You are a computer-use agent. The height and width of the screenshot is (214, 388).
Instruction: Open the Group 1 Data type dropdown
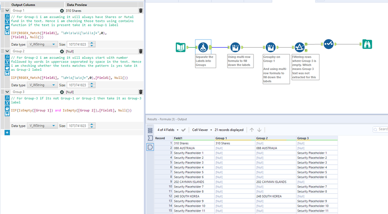click(42, 44)
